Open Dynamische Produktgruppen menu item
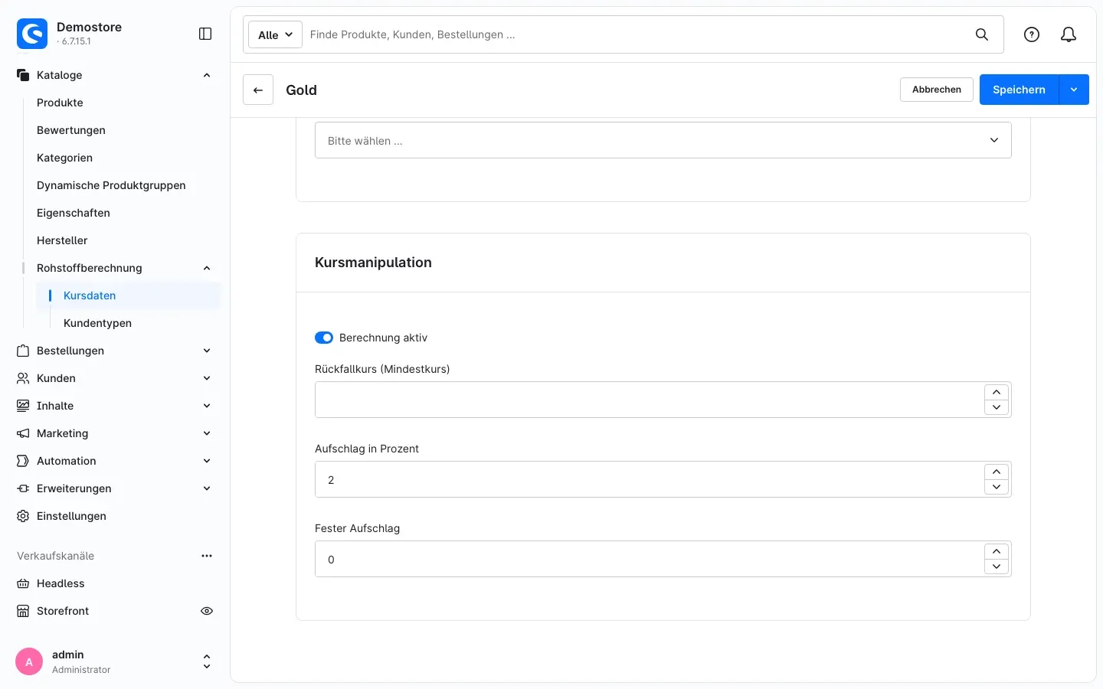Screen dimensions: 1103x689 point(111,185)
